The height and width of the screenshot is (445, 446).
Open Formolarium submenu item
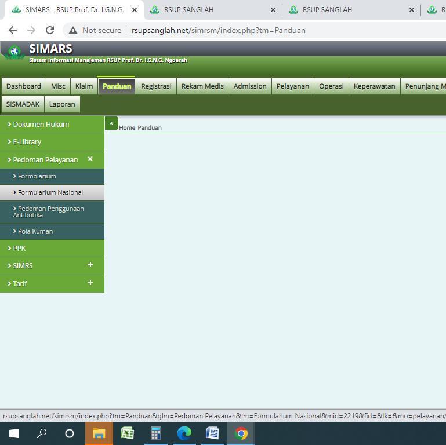click(52, 177)
